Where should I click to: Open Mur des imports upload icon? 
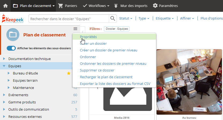pyautogui.click(x=116, y=6)
